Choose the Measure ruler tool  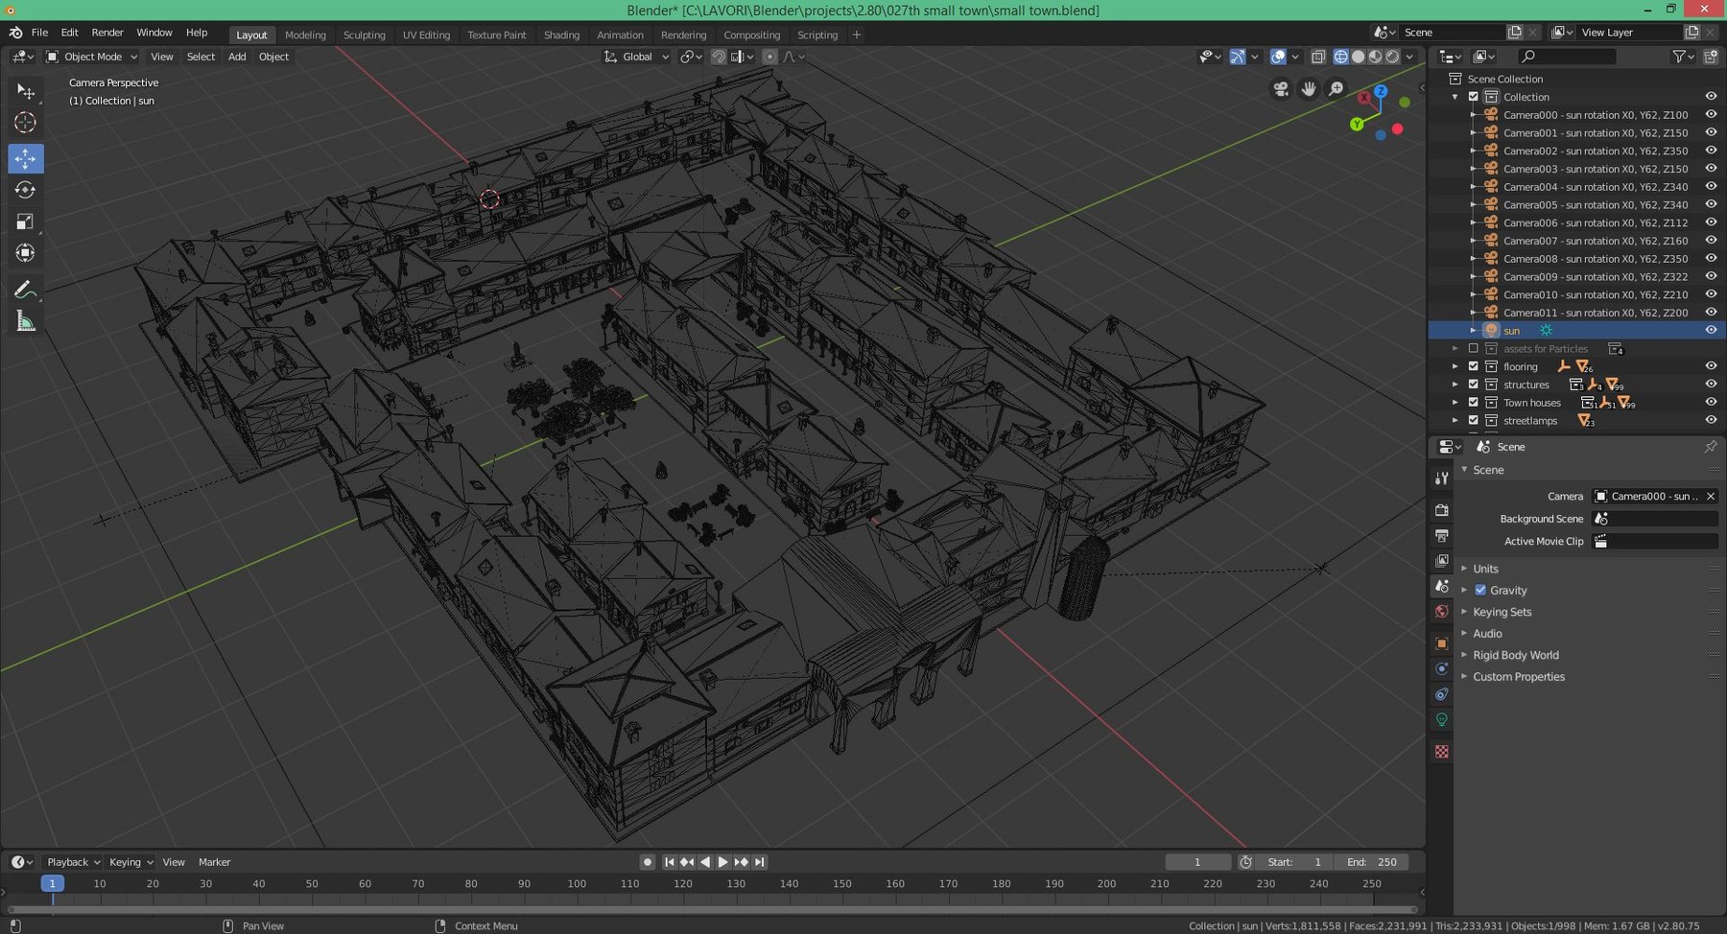click(26, 321)
